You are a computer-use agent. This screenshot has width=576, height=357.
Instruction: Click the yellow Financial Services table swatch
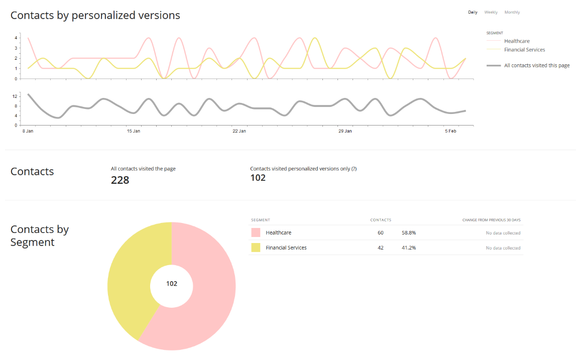pyautogui.click(x=256, y=248)
